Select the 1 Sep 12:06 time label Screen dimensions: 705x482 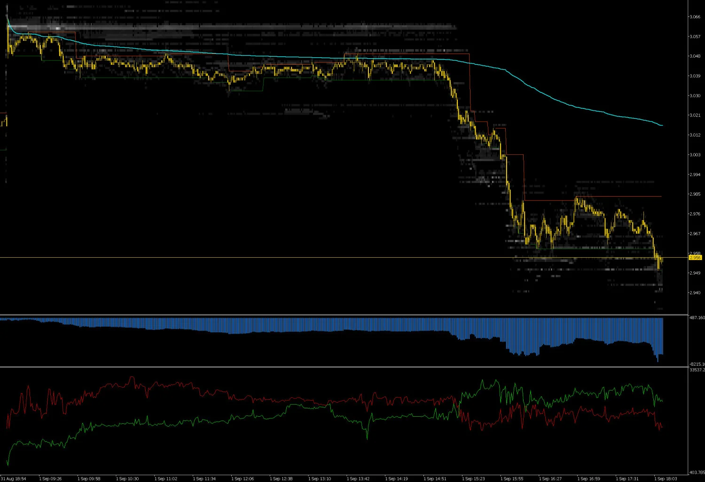[243, 479]
